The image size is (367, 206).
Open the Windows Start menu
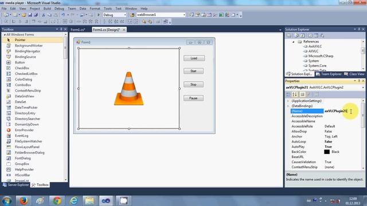coord(7,201)
